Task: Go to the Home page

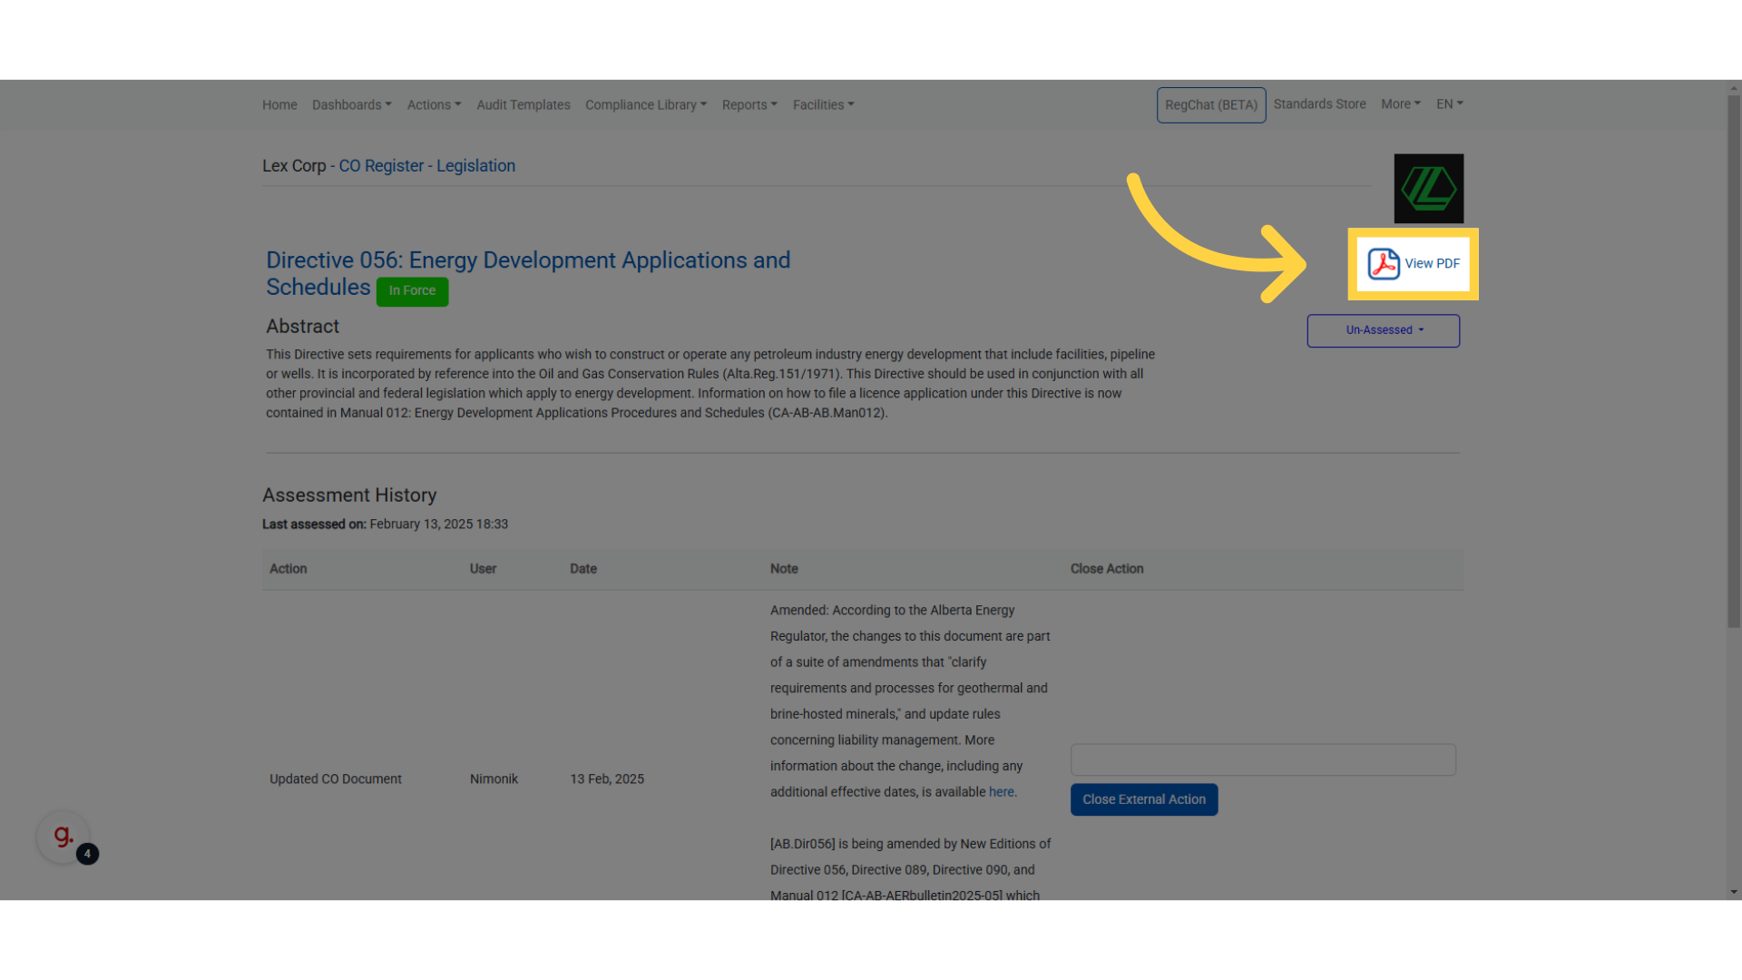Action: tap(279, 105)
